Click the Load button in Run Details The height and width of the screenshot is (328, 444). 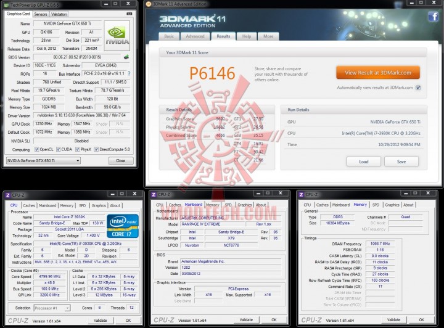[x=364, y=162]
